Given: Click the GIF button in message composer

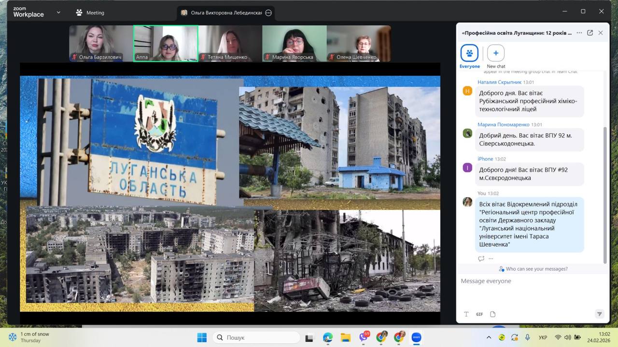Looking at the screenshot, I should point(479,314).
